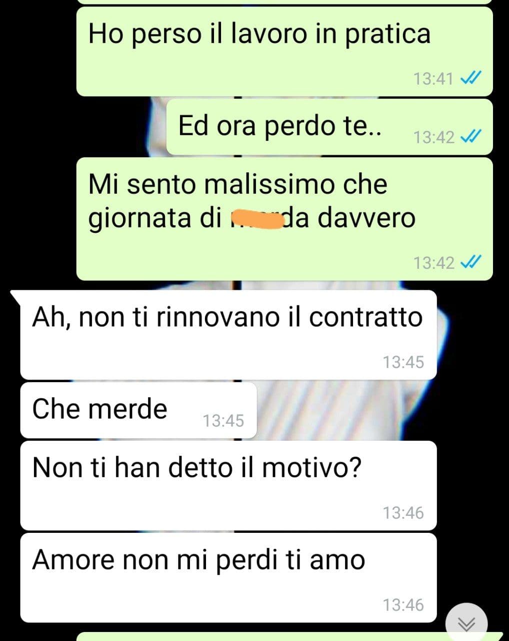Click 13:45 timestamp under 'rinnovano il contratto'
Screen dimensions: 509x641
[x=403, y=362]
